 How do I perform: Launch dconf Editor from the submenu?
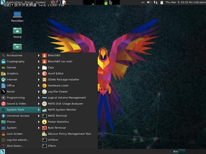(x=69, y=73)
